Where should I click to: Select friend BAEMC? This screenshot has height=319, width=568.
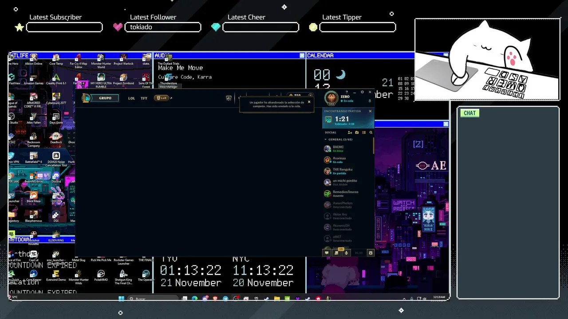[348, 149]
